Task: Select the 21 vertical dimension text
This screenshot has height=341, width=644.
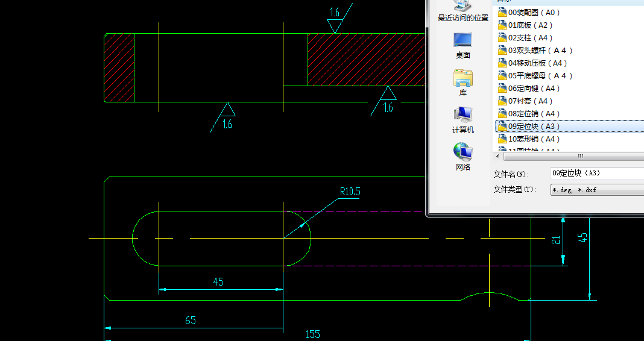Action: (555, 240)
